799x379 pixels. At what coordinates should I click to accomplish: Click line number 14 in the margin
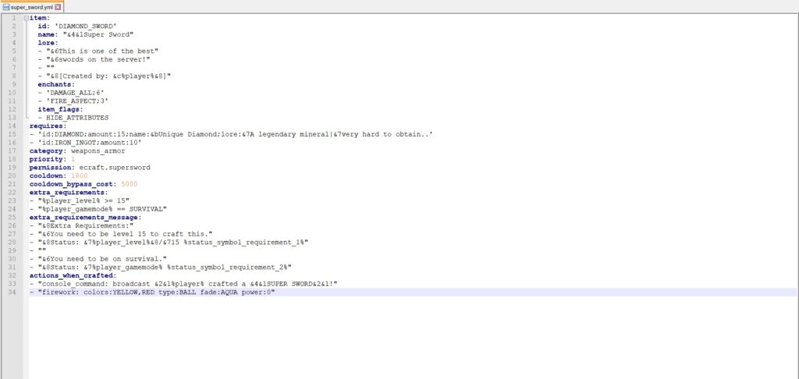pyautogui.click(x=13, y=125)
